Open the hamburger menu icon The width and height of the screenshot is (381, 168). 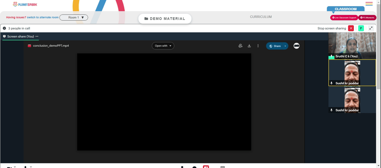pyautogui.click(x=369, y=4)
